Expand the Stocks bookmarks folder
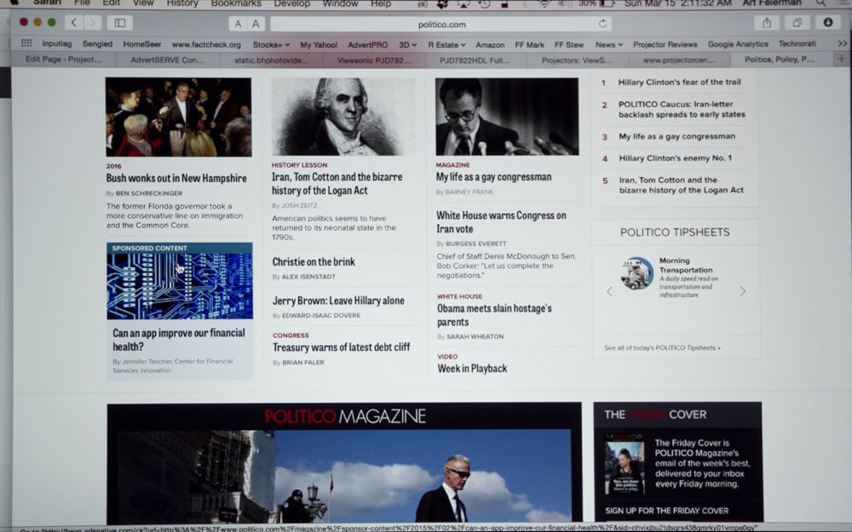The width and height of the screenshot is (852, 532). point(271,44)
